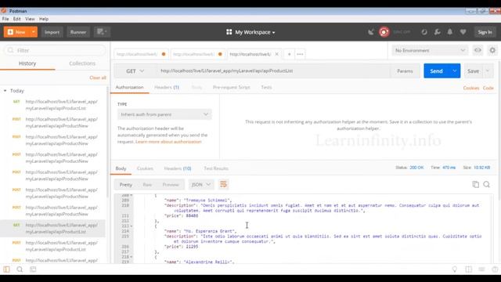The width and height of the screenshot is (501, 282).
Task: Open the JSON format dropdown
Action: (x=200, y=185)
